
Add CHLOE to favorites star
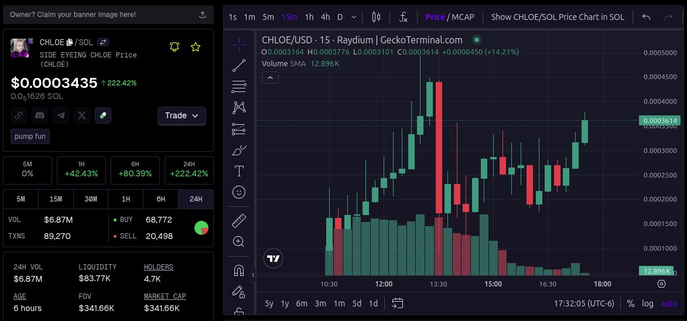196,46
